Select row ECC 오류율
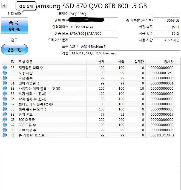Image resolution: width=181 pixels, height=190 pixels. [89, 119]
